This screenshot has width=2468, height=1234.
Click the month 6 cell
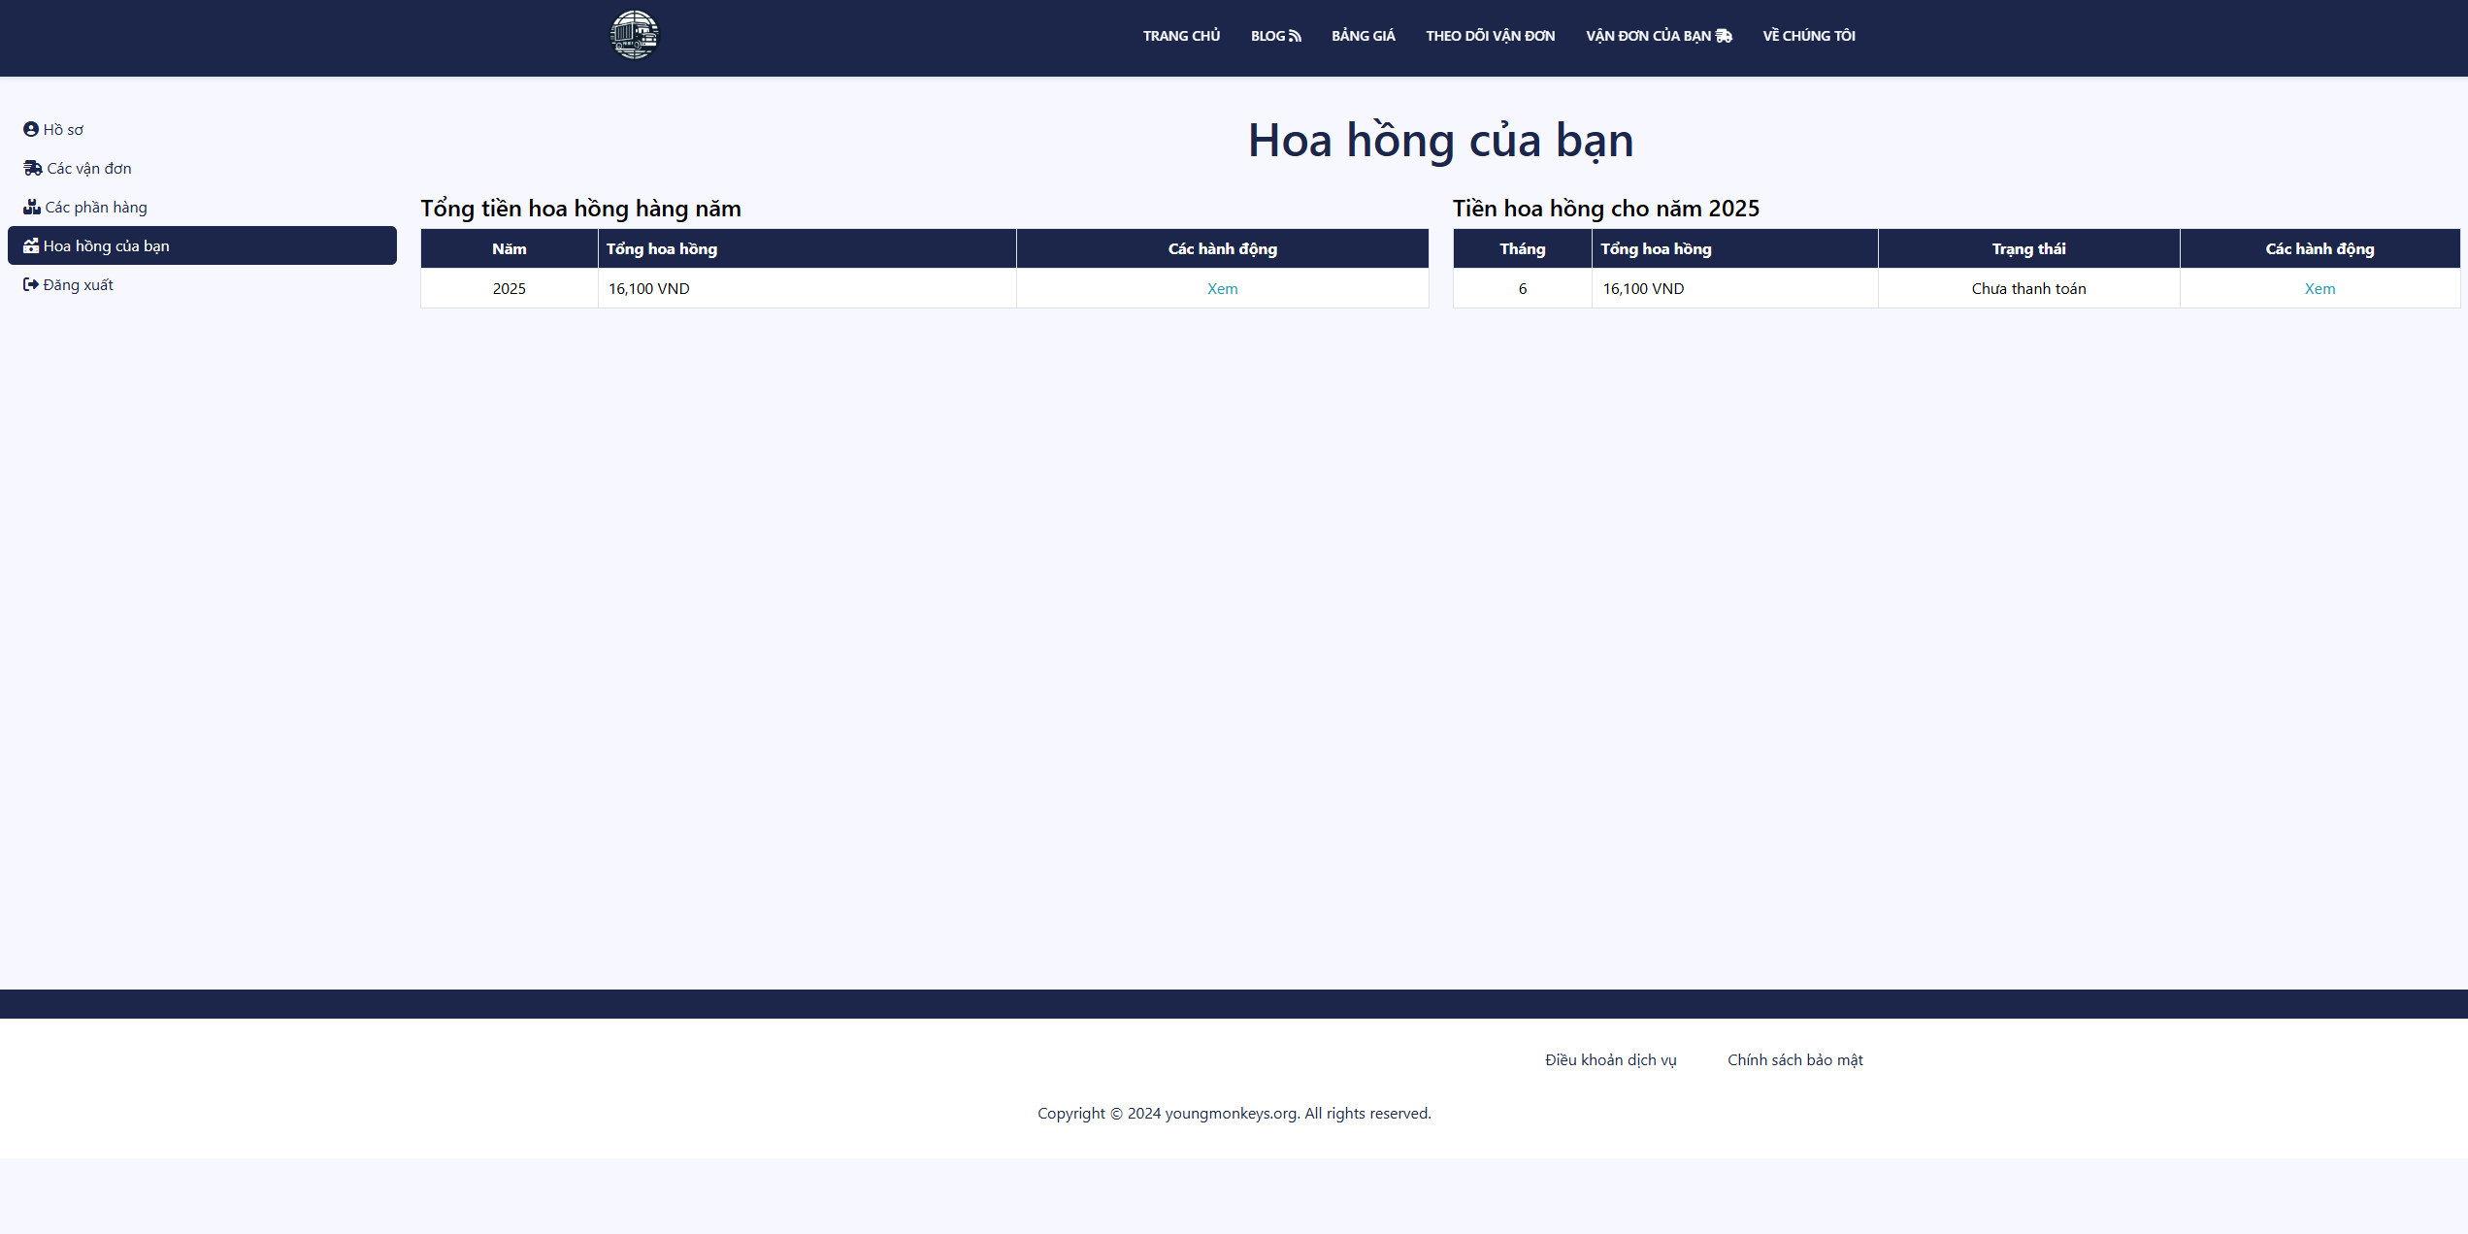(1522, 289)
